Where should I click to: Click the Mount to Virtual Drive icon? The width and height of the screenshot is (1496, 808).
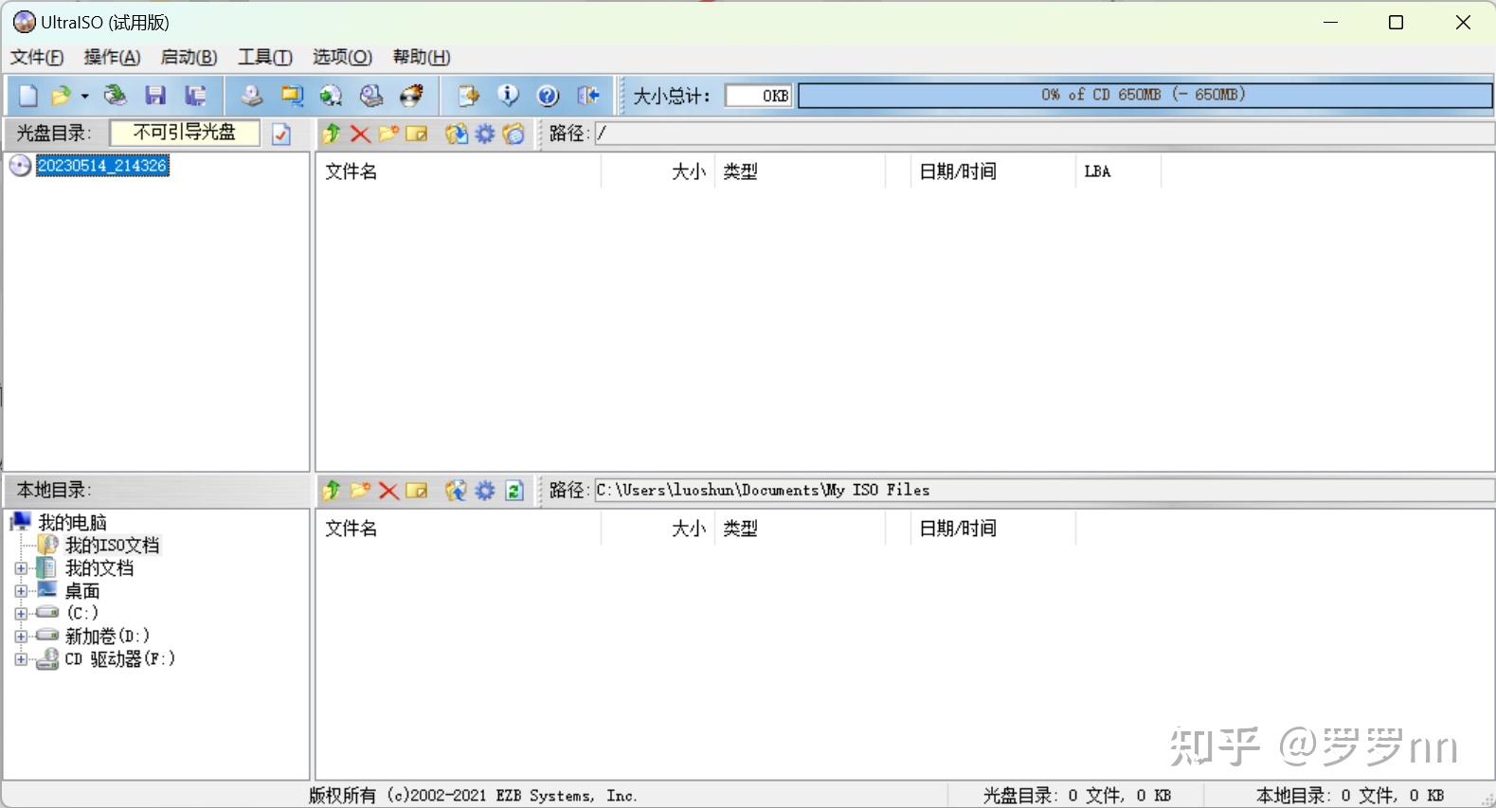point(371,96)
